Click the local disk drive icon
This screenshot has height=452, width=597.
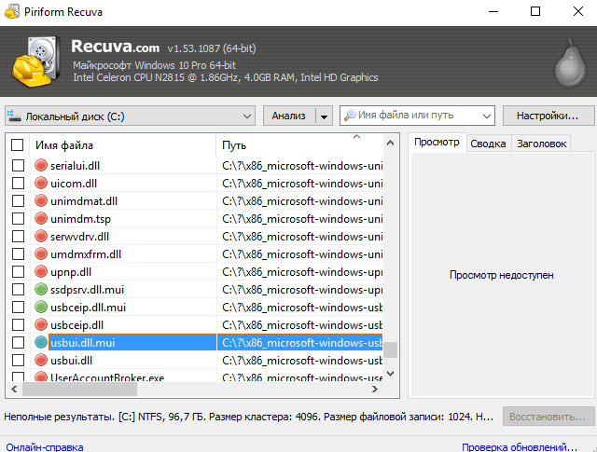(14, 116)
